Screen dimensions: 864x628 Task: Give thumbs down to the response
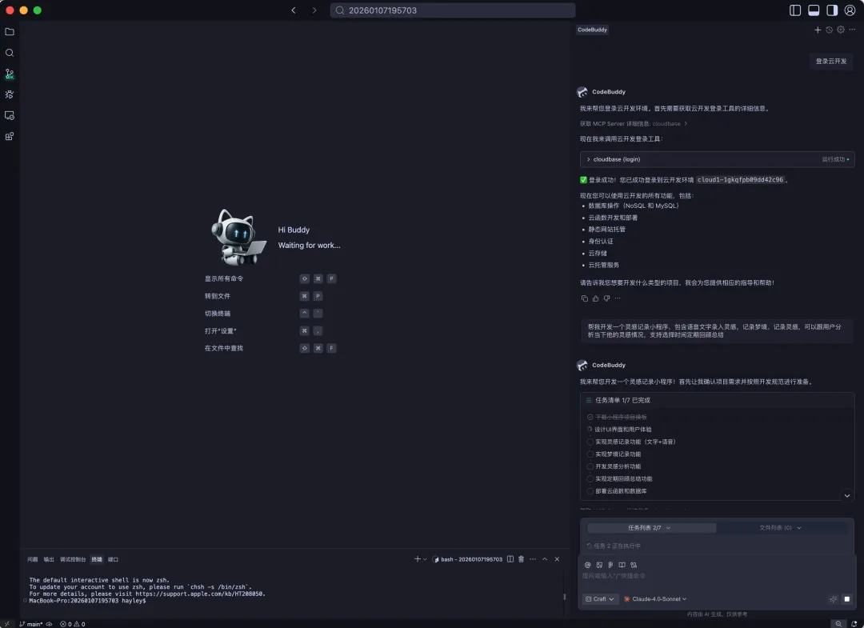(606, 298)
